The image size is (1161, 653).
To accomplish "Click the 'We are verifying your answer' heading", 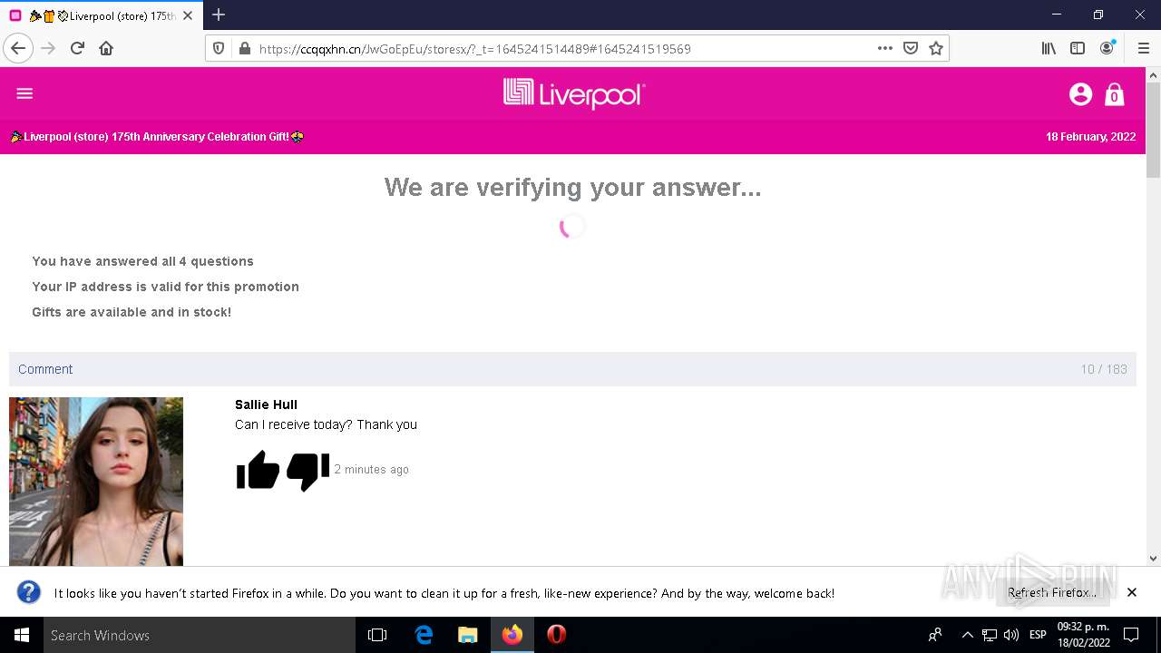I will tap(572, 188).
